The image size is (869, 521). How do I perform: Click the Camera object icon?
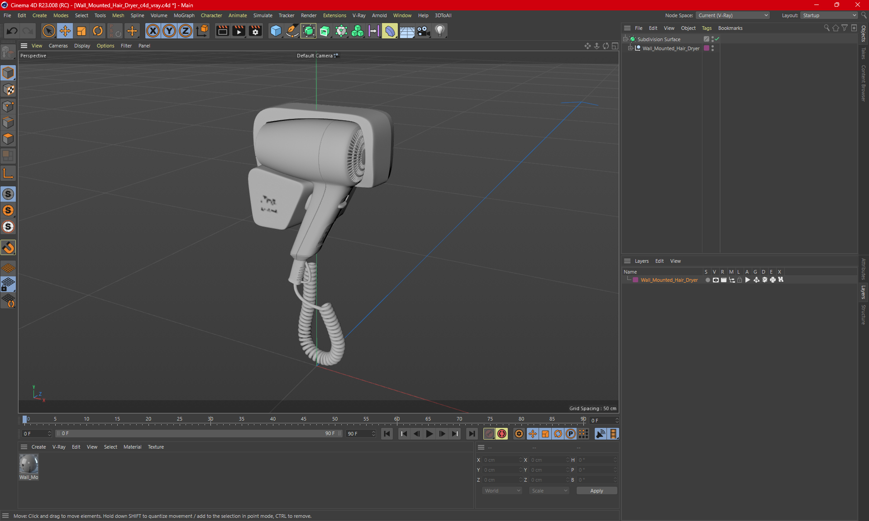423,31
